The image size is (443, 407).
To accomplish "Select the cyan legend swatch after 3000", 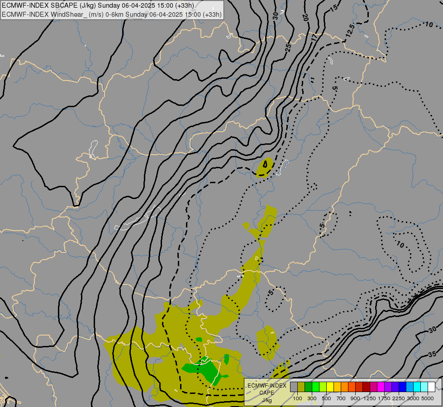I will [417, 387].
